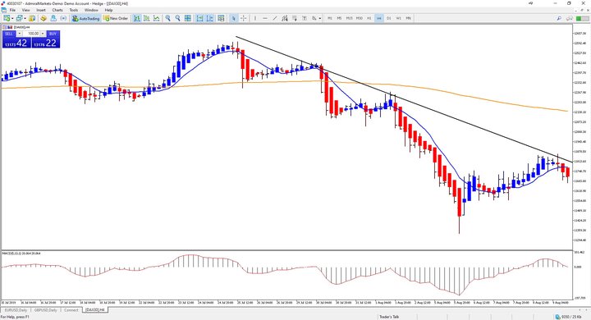Open the chat bubbles icon at toolbar right
The width and height of the screenshot is (591, 320).
(x=570, y=18)
